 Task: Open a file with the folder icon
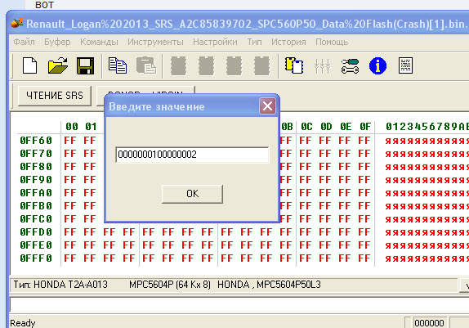(58, 65)
